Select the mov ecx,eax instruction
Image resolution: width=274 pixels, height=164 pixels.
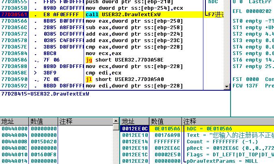click(104, 53)
